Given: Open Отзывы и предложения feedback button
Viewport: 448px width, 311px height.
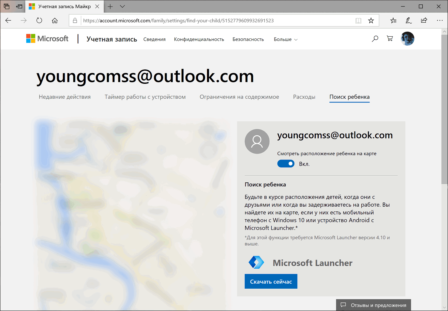Looking at the screenshot, I should point(373,305).
